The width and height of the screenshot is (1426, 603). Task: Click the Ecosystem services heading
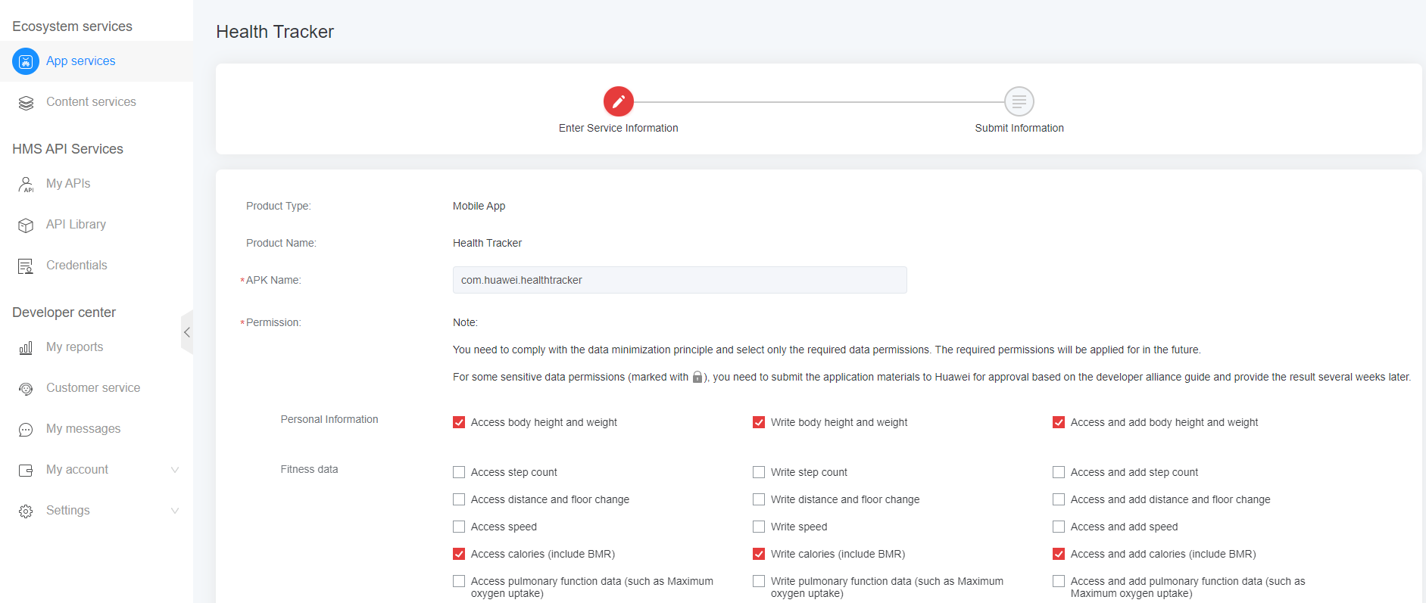72,26
